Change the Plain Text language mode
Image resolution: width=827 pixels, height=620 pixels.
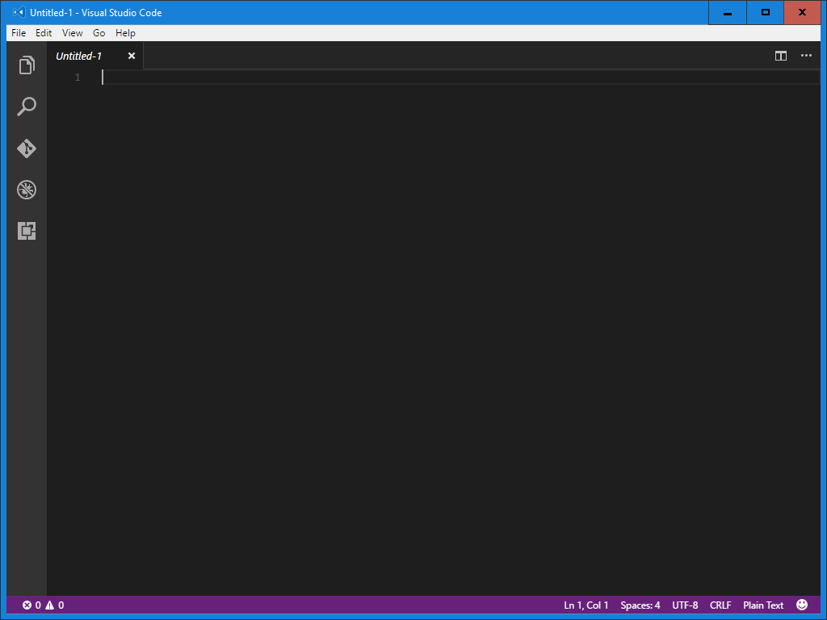tap(762, 605)
